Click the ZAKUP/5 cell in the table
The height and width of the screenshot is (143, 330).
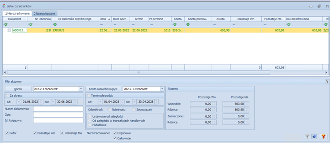click(75, 30)
